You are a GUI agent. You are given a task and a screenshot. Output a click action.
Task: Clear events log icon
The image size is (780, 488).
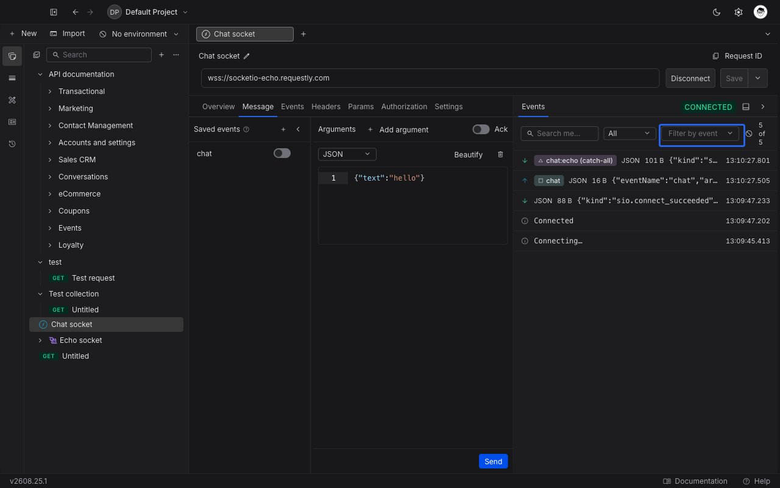click(x=749, y=134)
